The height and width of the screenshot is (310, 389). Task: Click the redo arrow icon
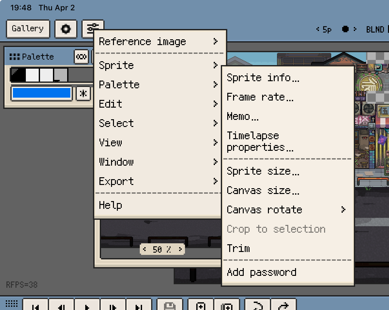tap(283, 306)
